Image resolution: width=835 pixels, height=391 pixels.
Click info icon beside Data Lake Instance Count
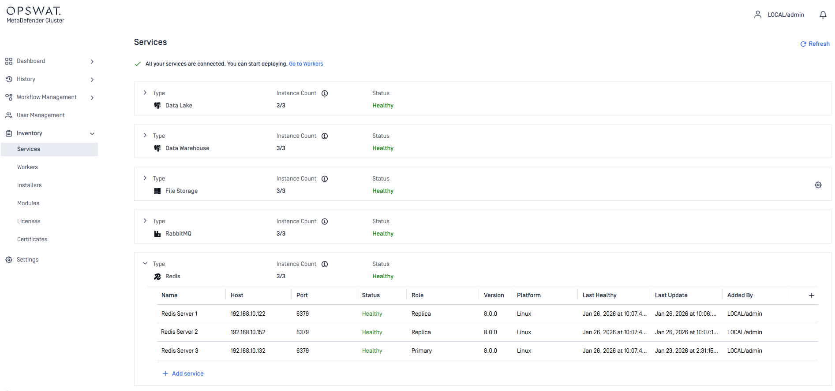point(325,93)
